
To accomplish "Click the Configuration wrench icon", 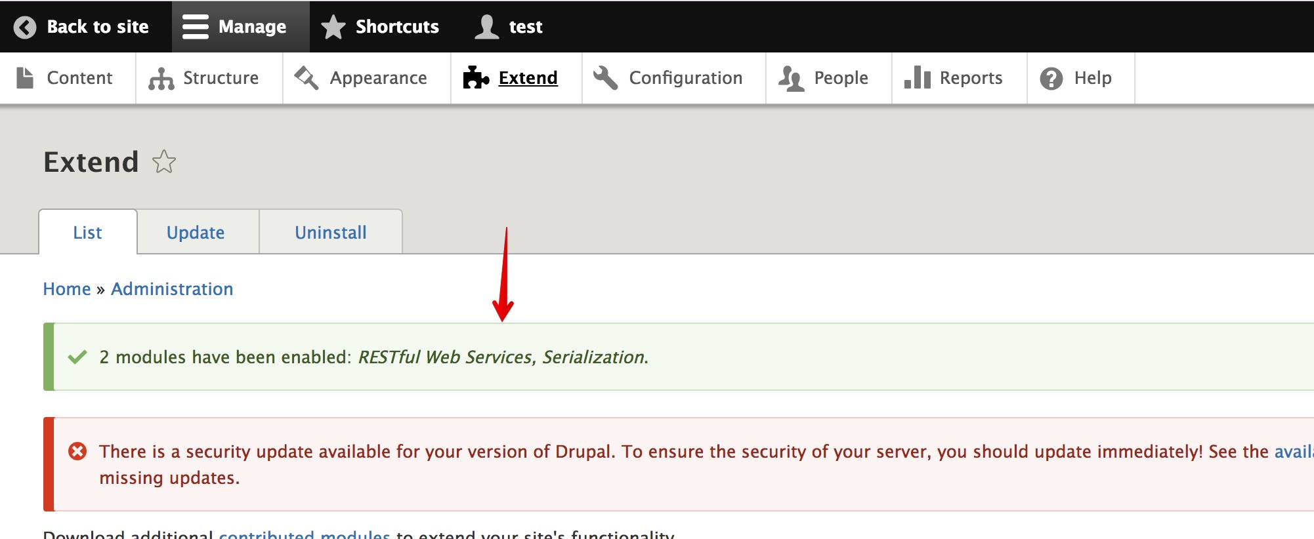I will pyautogui.click(x=605, y=77).
